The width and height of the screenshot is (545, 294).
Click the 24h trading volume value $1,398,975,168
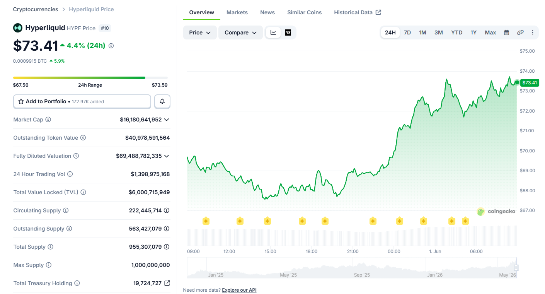click(150, 174)
